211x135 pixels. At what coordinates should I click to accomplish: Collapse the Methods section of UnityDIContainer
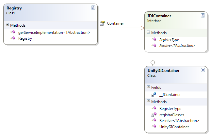click(x=149, y=101)
